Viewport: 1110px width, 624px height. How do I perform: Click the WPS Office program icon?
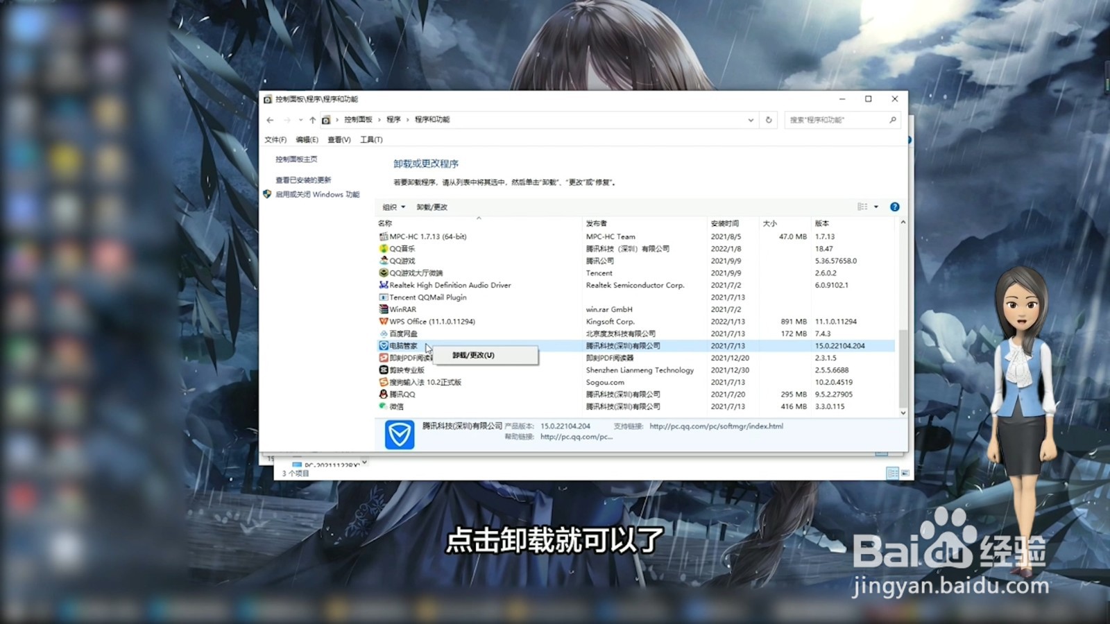(383, 321)
